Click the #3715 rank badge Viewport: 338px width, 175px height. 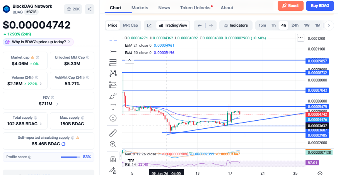tap(31, 12)
